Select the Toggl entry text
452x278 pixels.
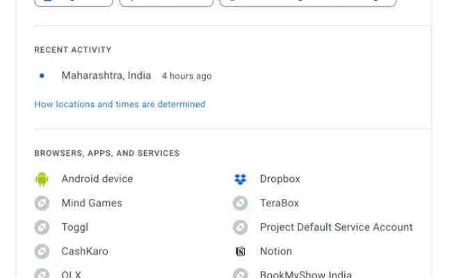(x=75, y=227)
